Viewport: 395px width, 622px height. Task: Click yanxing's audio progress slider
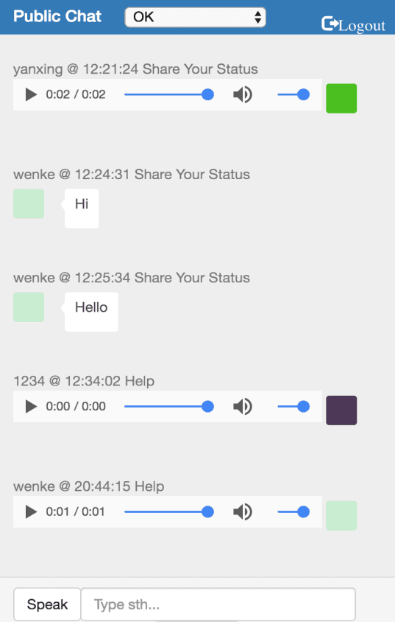click(169, 95)
